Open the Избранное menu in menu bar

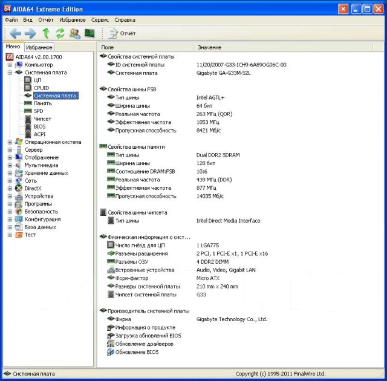tap(73, 20)
